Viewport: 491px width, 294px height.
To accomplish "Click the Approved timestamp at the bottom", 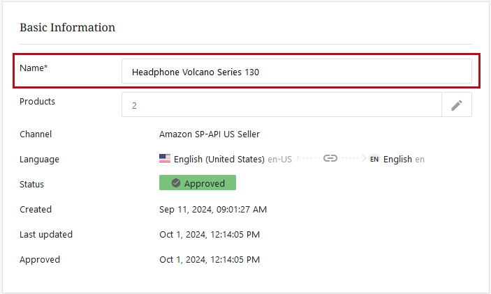I will (x=210, y=260).
